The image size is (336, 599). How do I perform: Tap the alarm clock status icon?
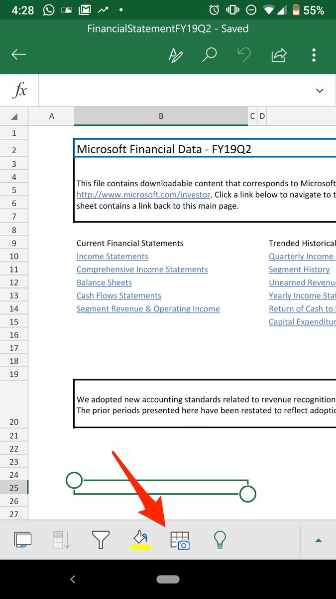pyautogui.click(x=214, y=10)
